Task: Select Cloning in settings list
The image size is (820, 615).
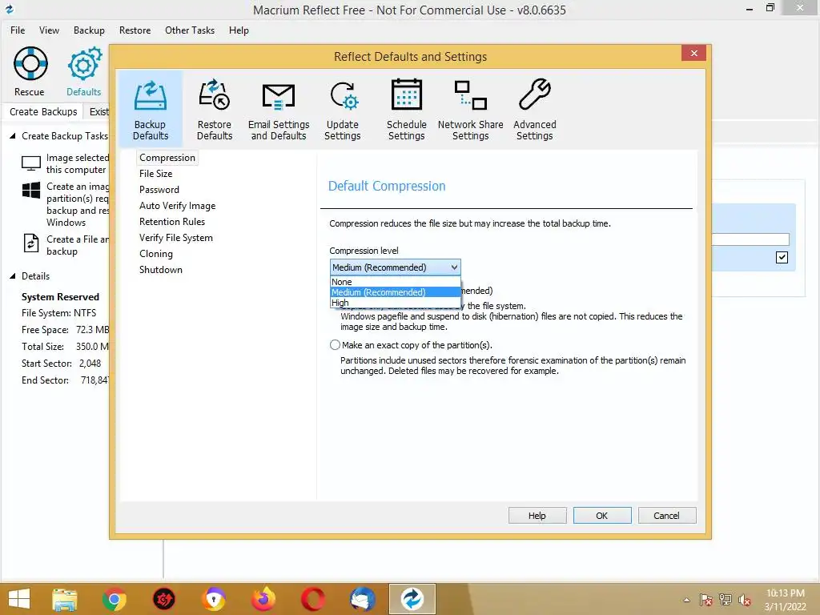Action: tap(156, 254)
